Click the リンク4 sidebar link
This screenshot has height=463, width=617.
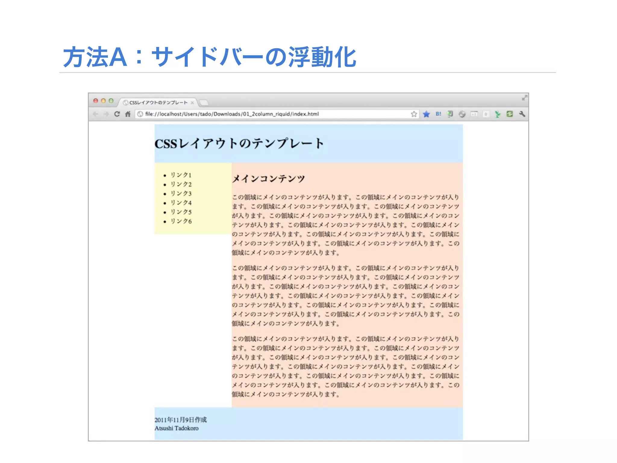[181, 203]
